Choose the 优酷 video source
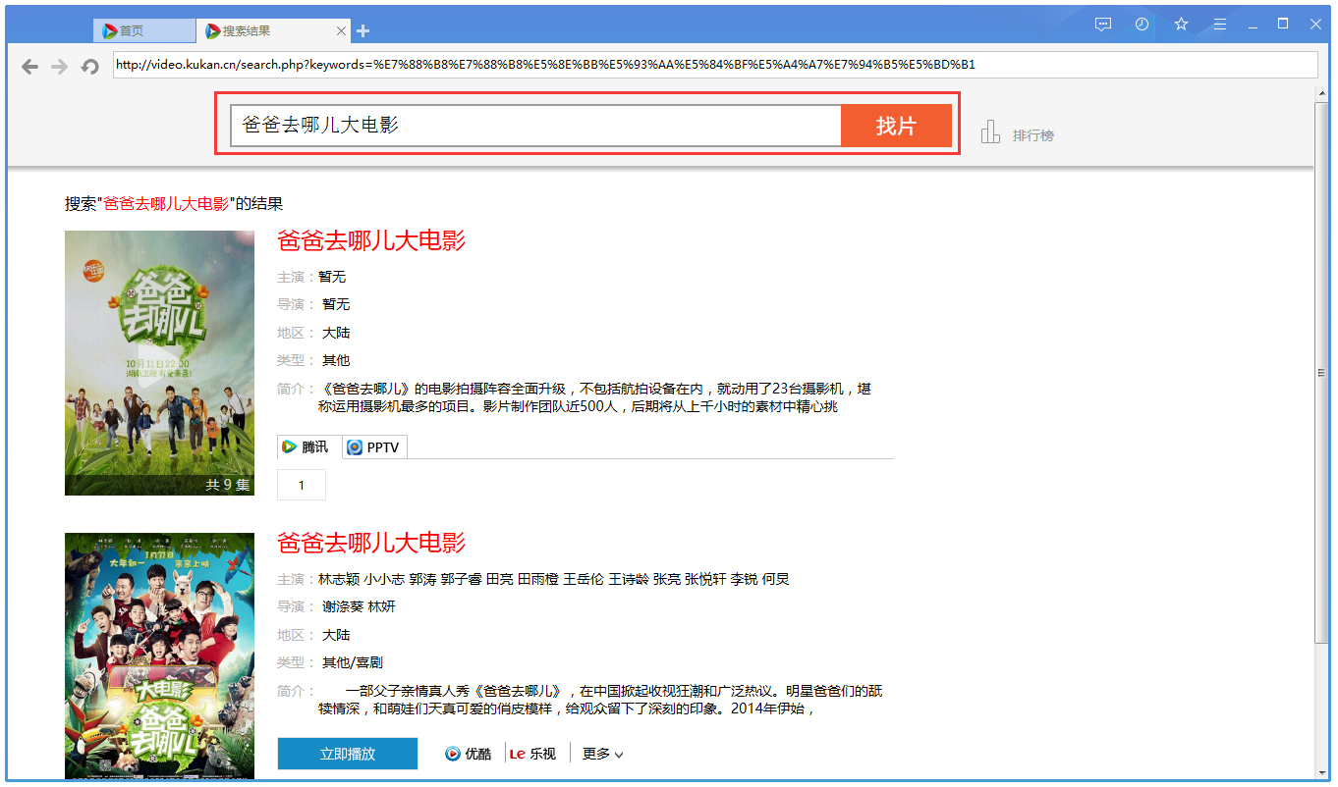This screenshot has width=1338, height=787. (469, 754)
